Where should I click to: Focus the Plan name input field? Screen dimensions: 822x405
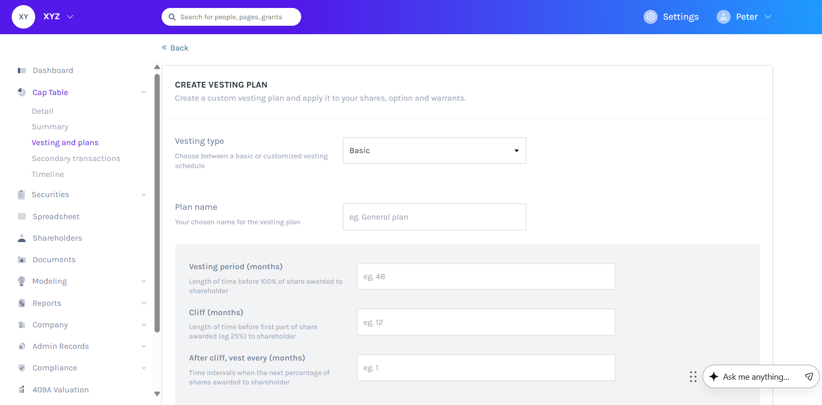point(434,217)
